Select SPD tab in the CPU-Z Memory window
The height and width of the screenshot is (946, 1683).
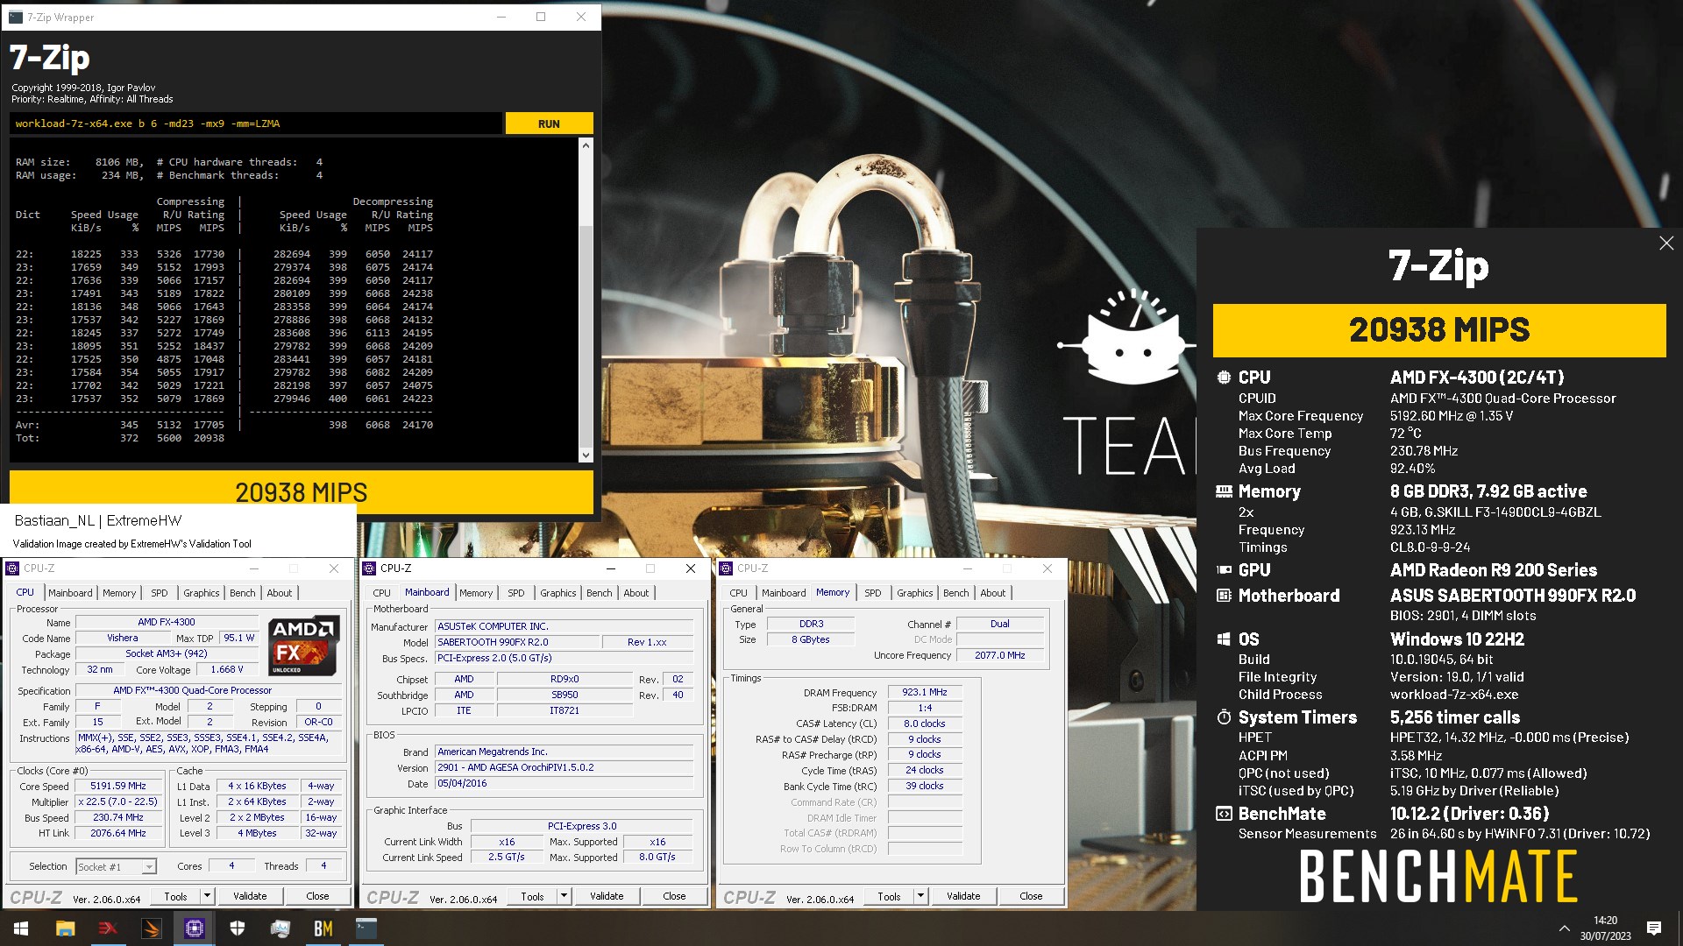872,593
